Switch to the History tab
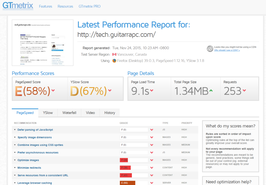This screenshot has height=185, width=266. pos(110,113)
